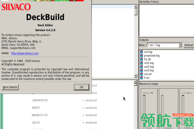
Task: Select proposed.log in Outputs list
Action: (152, 56)
